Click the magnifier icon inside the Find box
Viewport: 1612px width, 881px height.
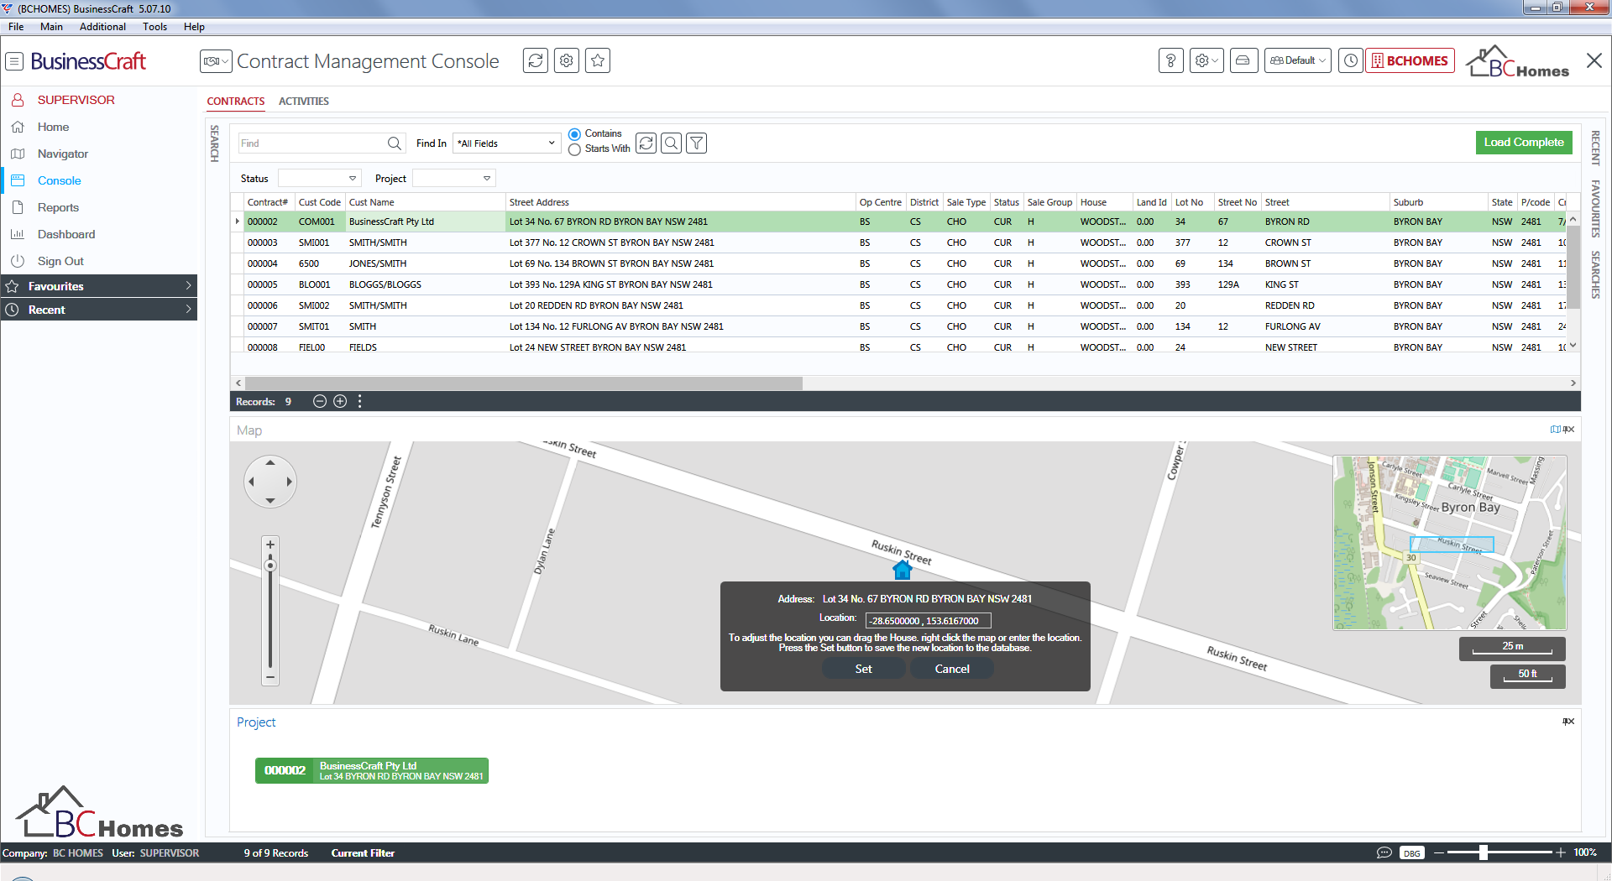(394, 143)
